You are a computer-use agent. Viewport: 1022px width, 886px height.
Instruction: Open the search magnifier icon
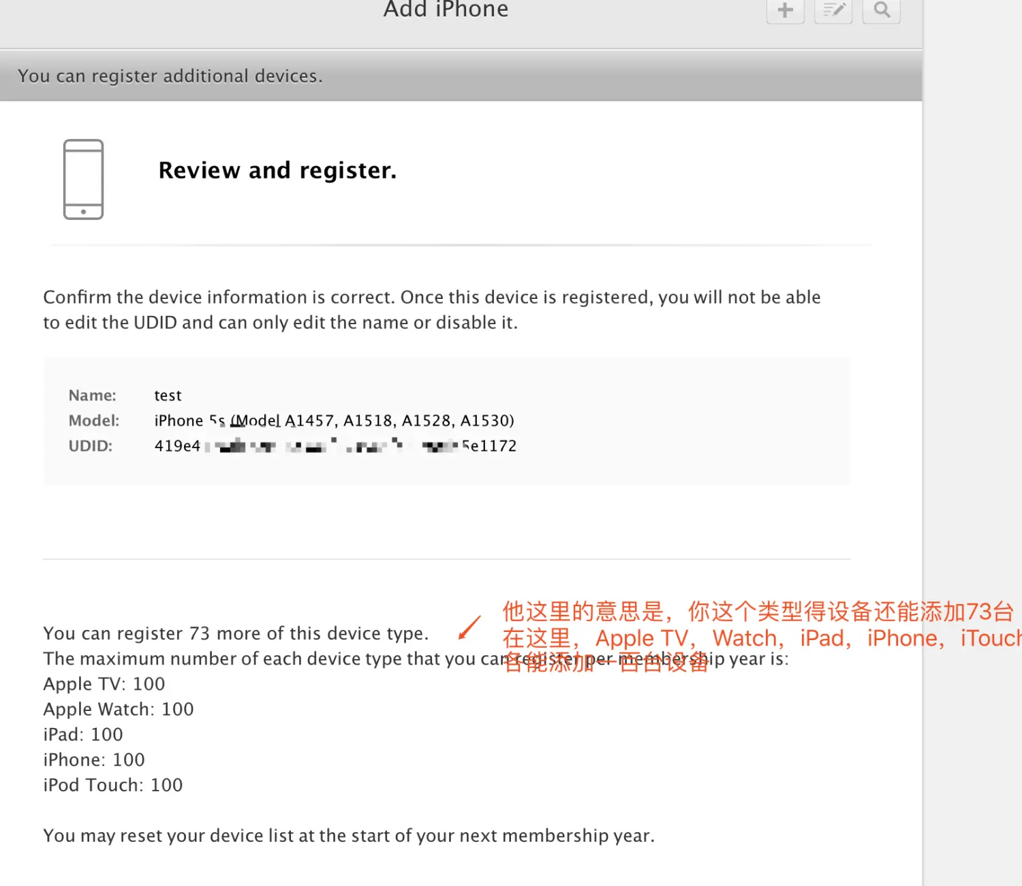point(882,10)
